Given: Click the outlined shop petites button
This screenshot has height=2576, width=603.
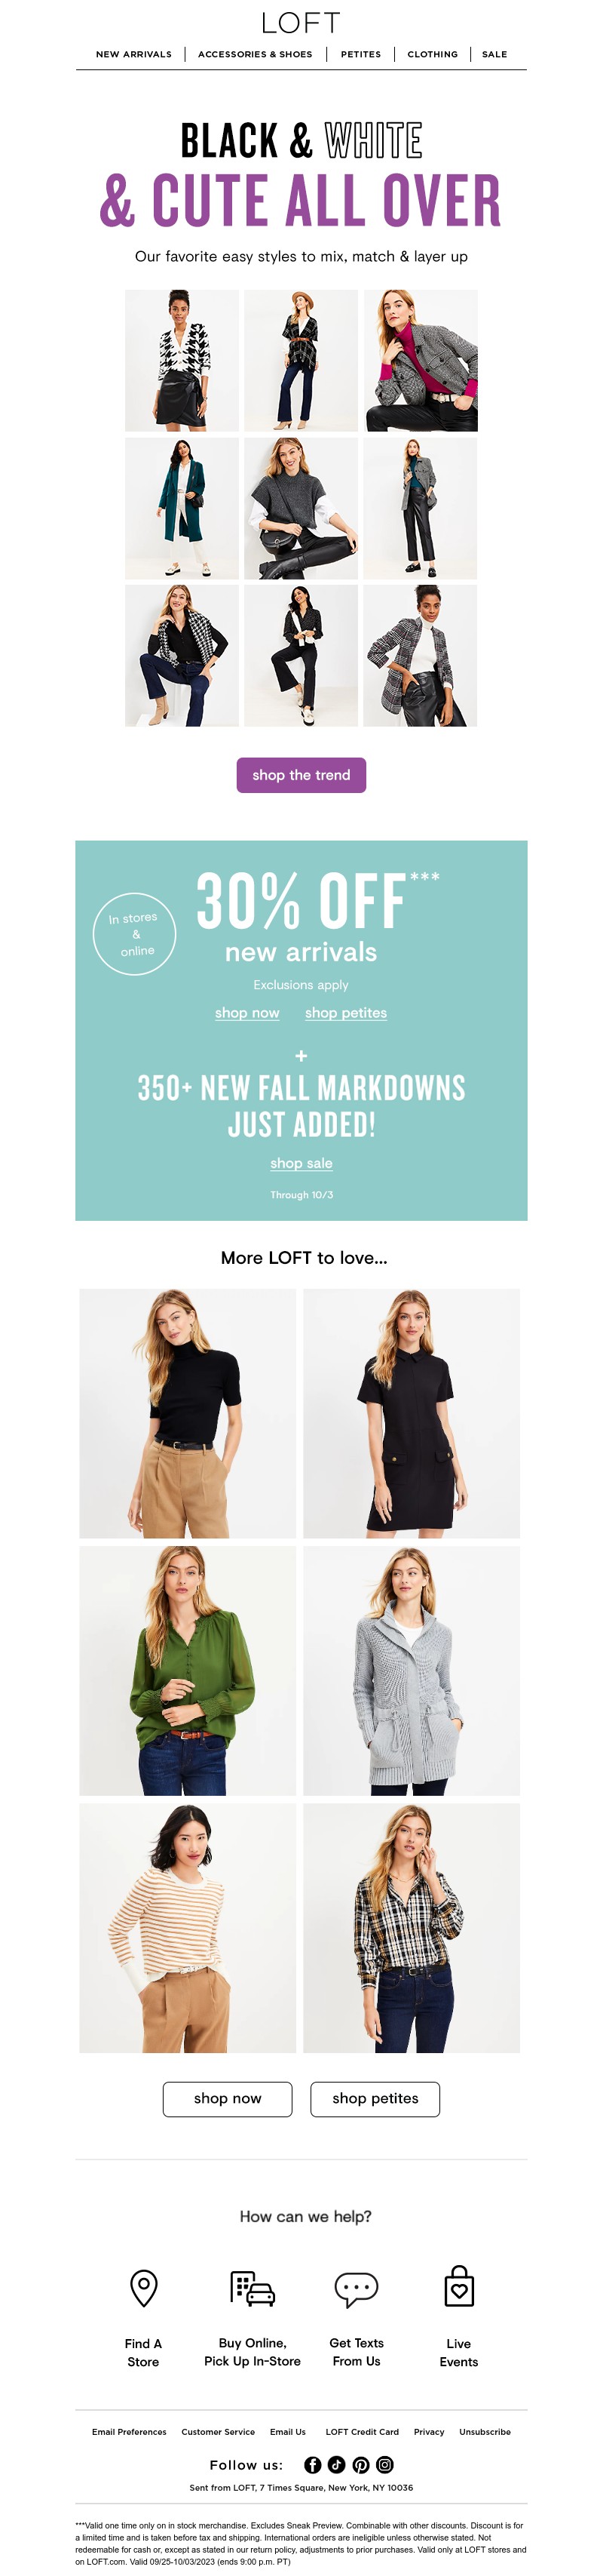Looking at the screenshot, I should (x=375, y=2098).
